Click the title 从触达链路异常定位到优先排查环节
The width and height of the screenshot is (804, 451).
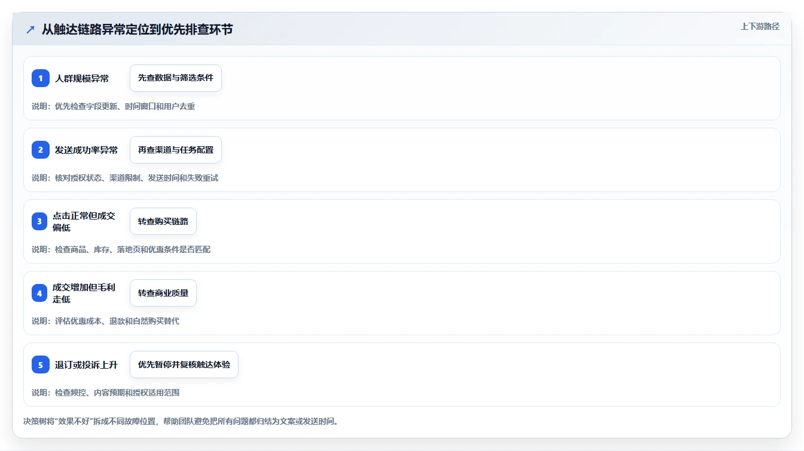click(x=137, y=30)
